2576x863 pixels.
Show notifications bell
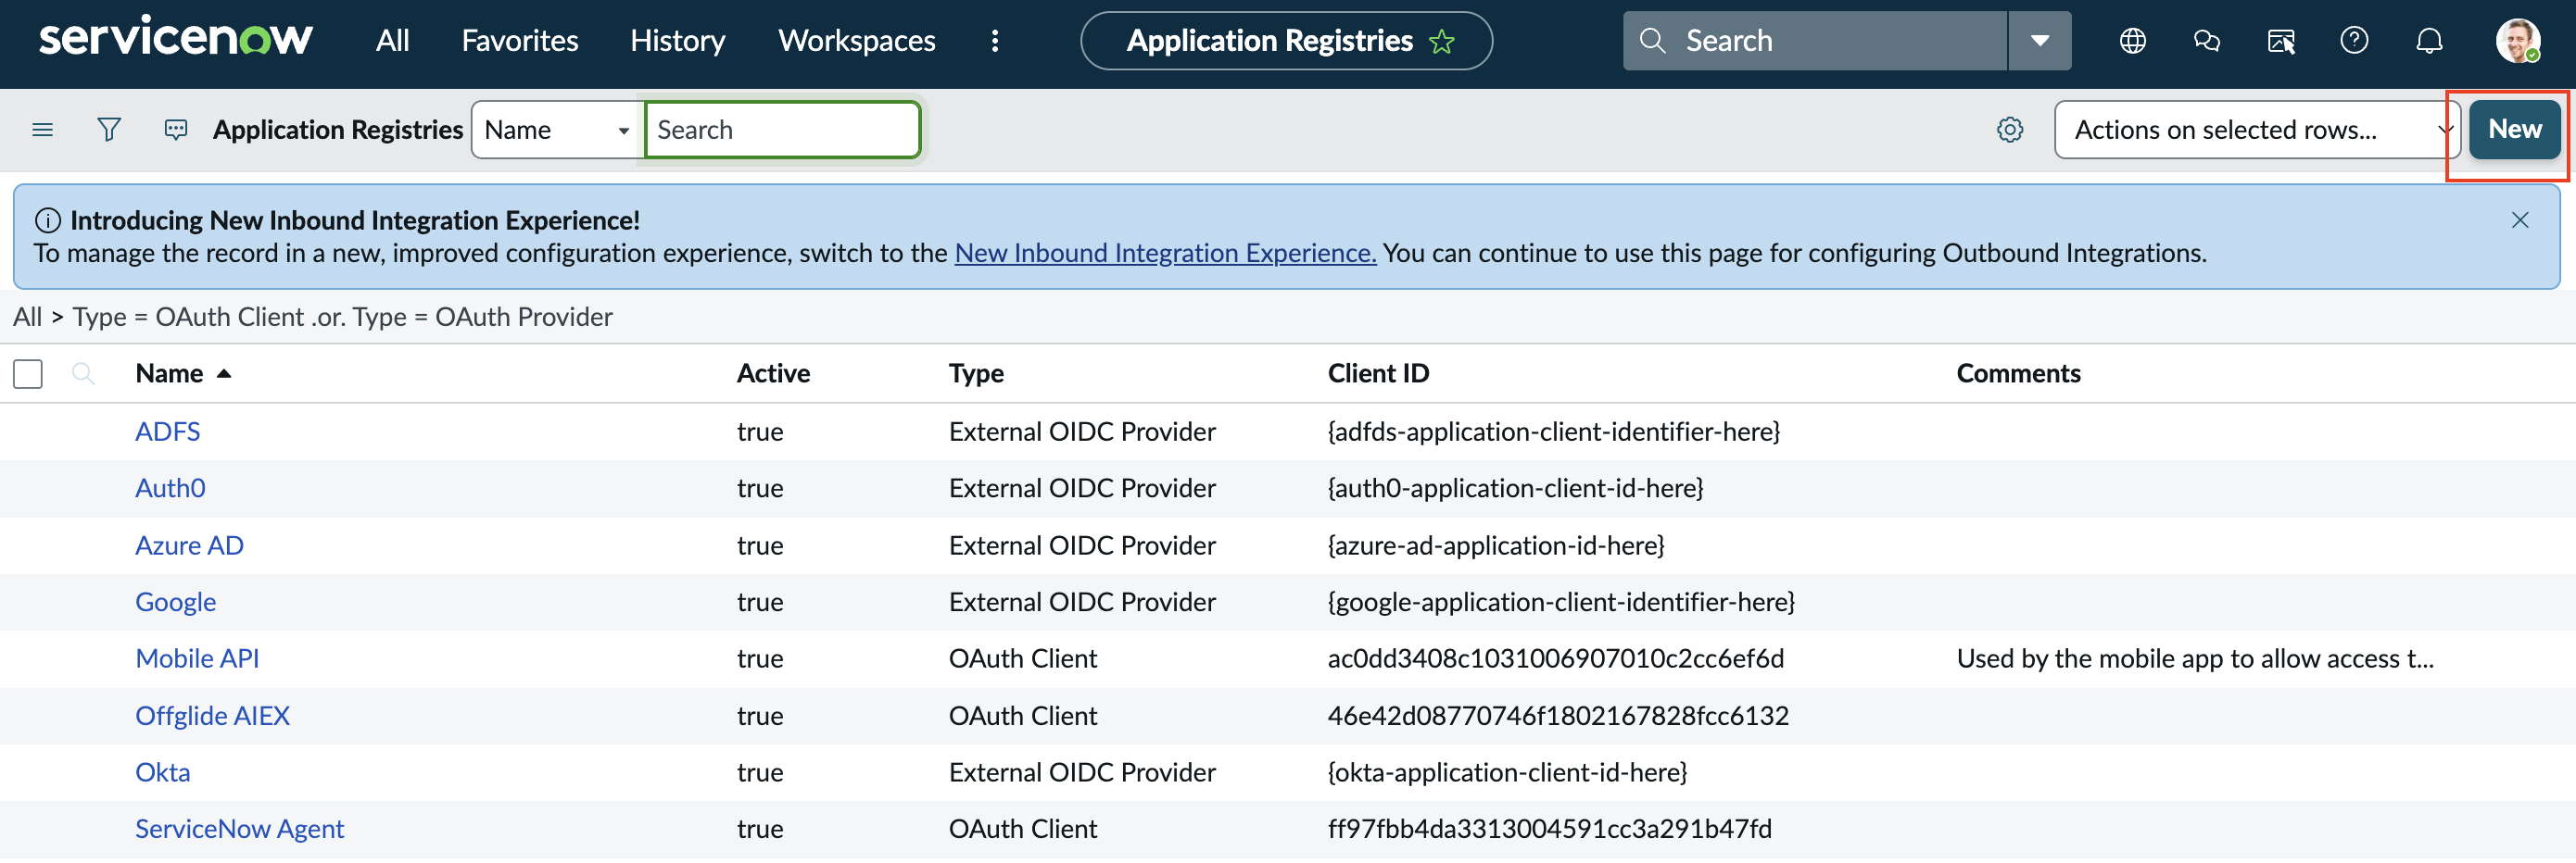[x=2429, y=41]
